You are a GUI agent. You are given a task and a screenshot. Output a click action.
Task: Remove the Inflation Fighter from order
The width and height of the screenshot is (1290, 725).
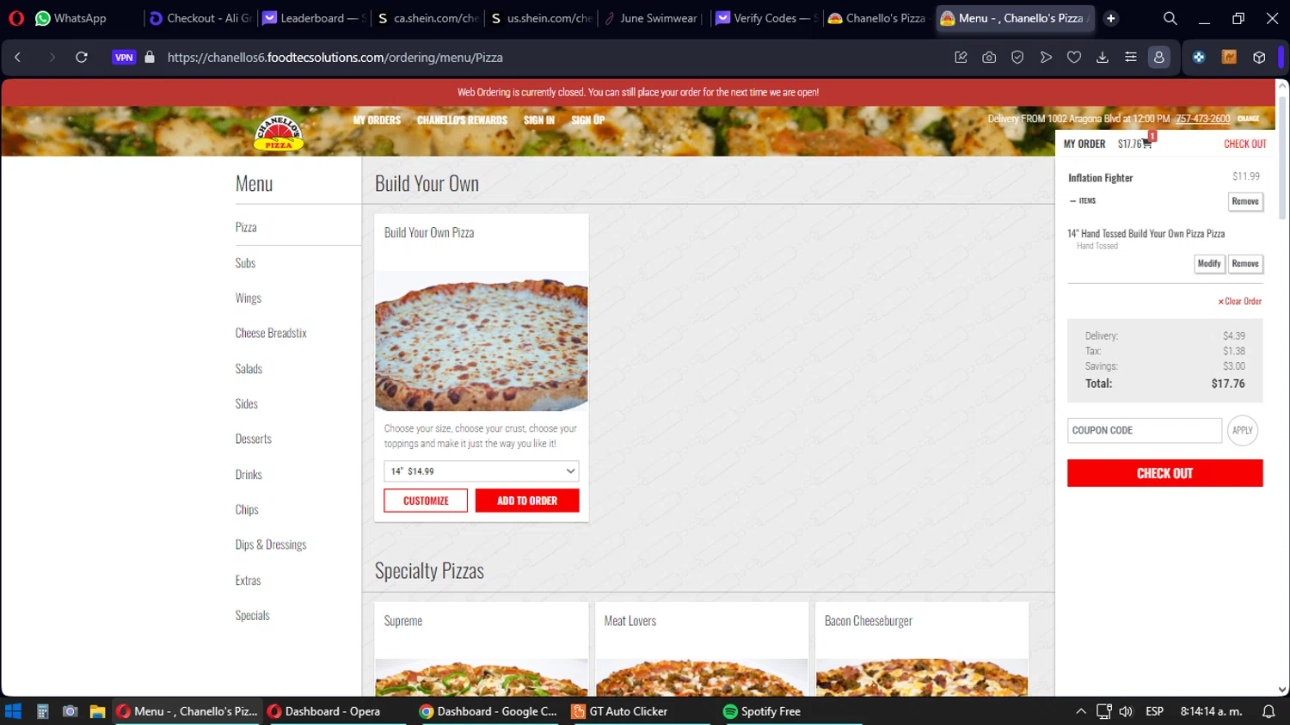click(1245, 201)
